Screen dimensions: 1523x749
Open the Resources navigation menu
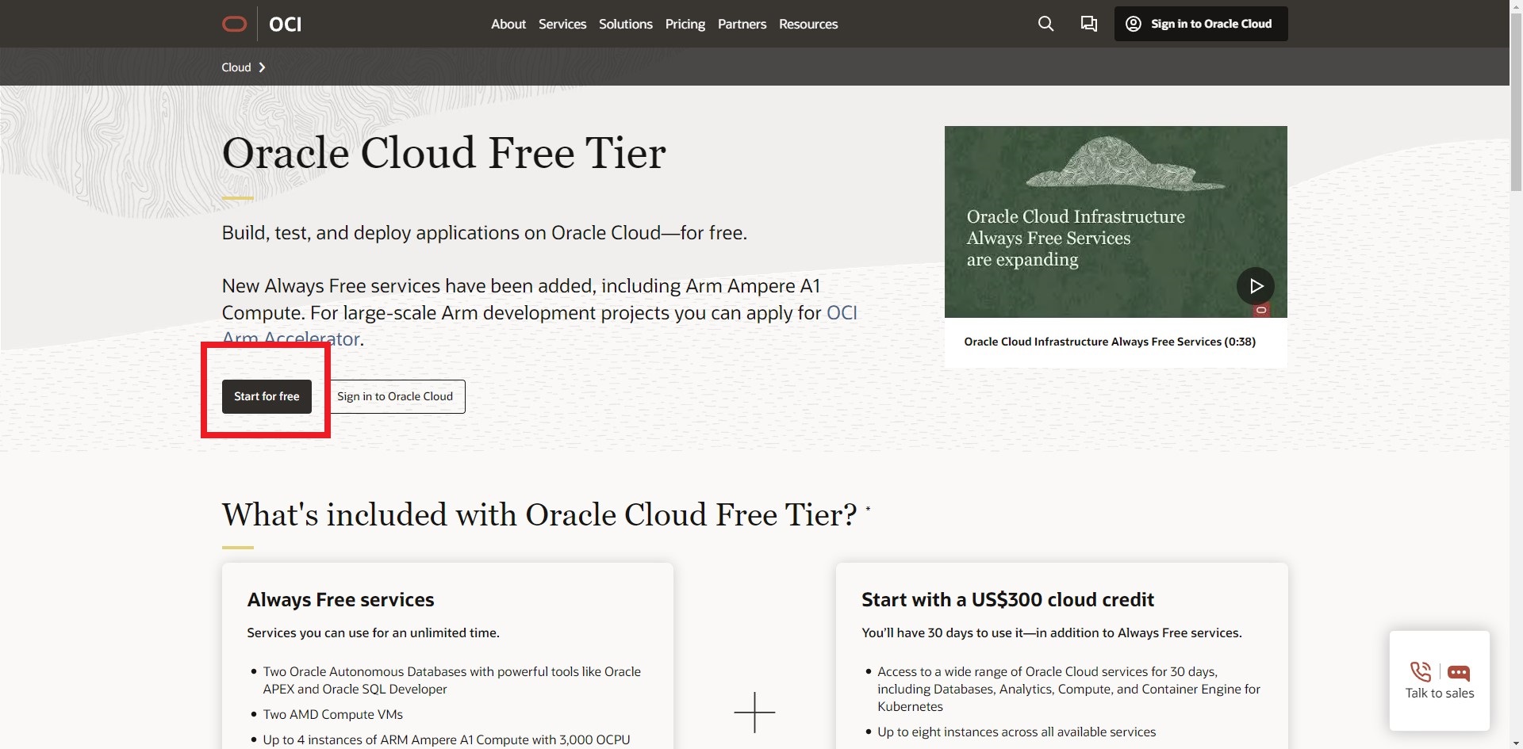(x=808, y=24)
